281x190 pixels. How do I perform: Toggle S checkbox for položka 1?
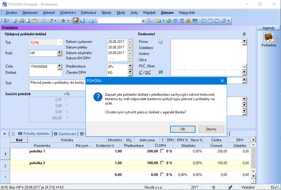162,151
